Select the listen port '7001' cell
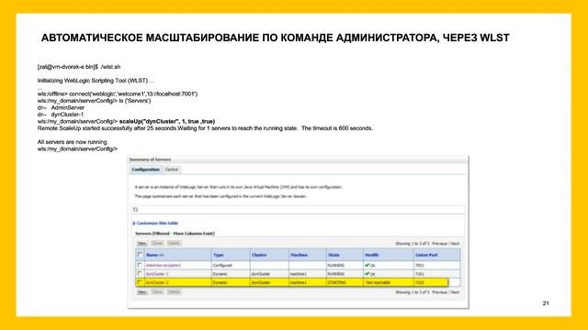The image size is (588, 330). 420,265
